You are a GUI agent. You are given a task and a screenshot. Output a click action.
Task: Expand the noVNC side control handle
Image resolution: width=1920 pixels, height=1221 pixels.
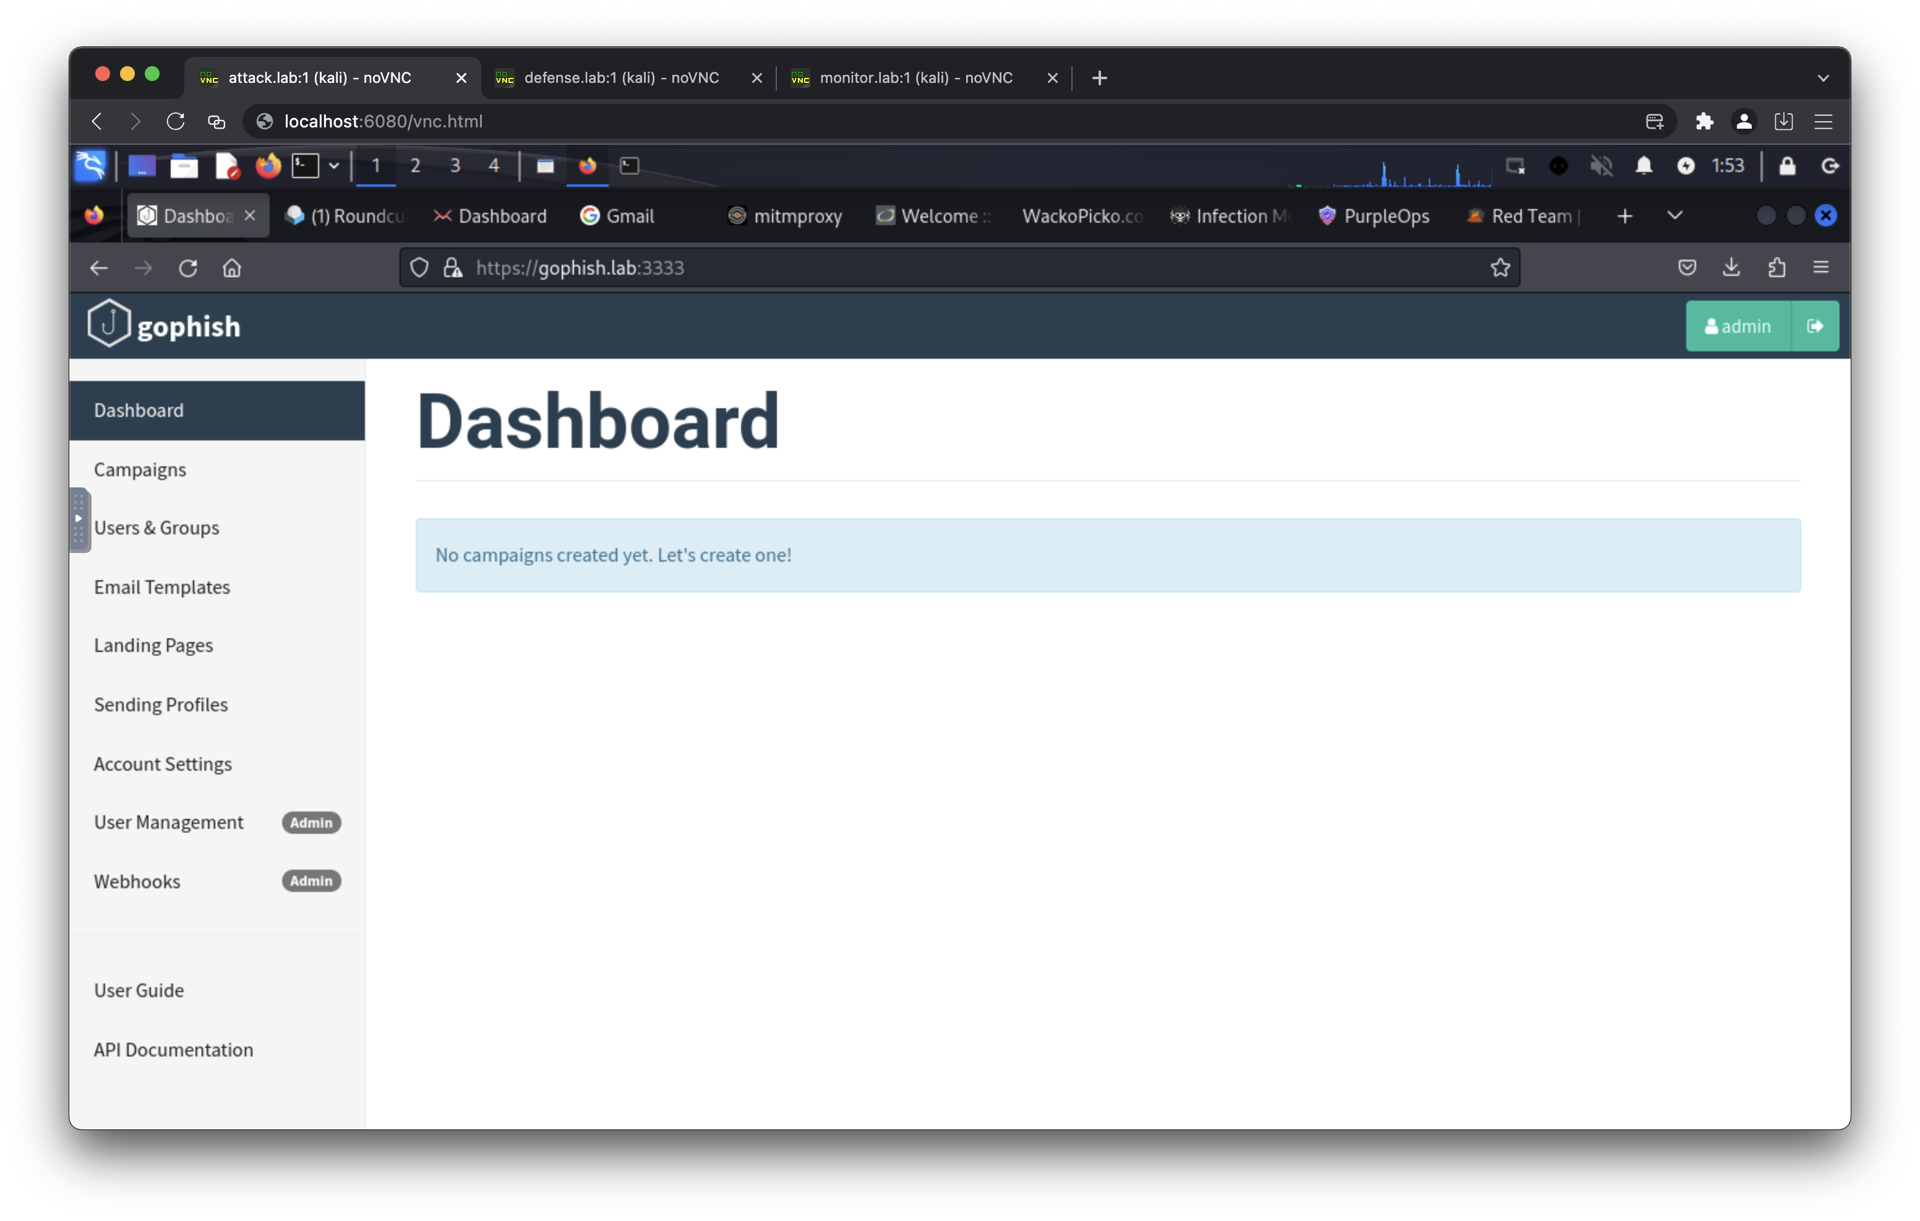pyautogui.click(x=79, y=519)
